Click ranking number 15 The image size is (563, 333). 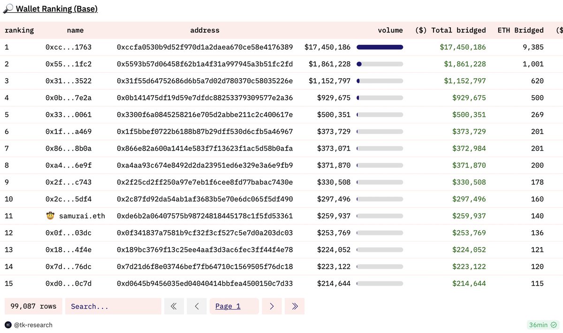[x=9, y=283]
